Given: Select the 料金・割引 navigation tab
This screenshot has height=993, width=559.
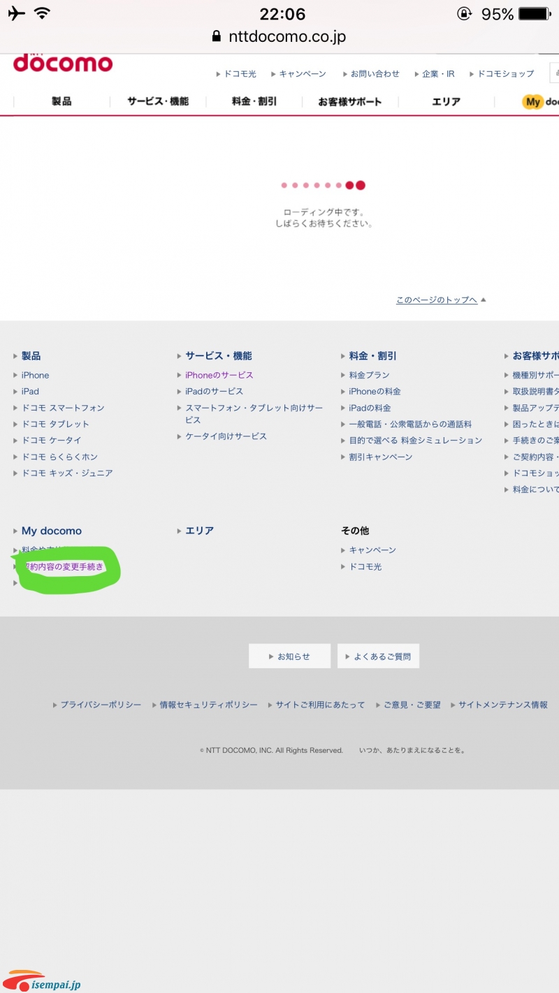Looking at the screenshot, I should 254,102.
